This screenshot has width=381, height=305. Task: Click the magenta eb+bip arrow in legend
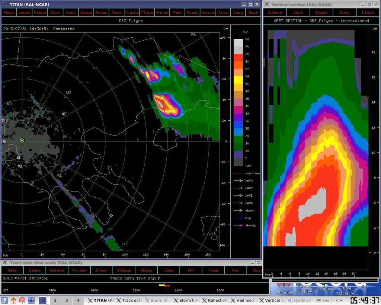[238, 225]
